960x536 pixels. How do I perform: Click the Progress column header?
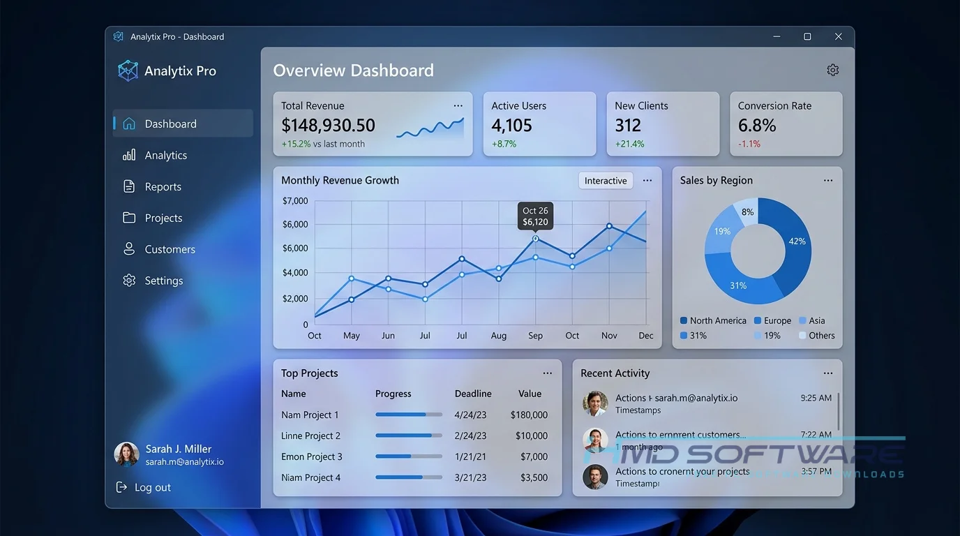tap(393, 394)
